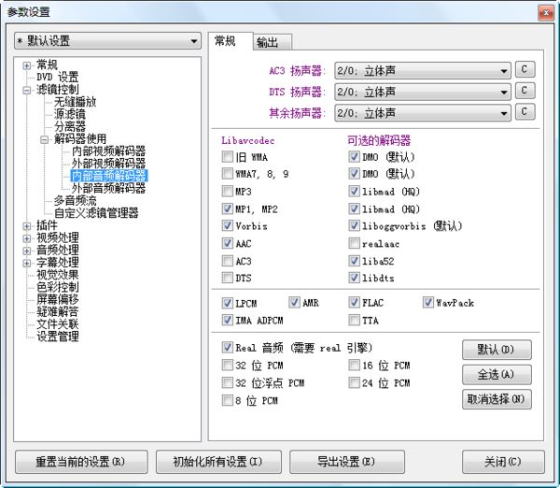Select DVD 设置 in the tree

coord(57,77)
